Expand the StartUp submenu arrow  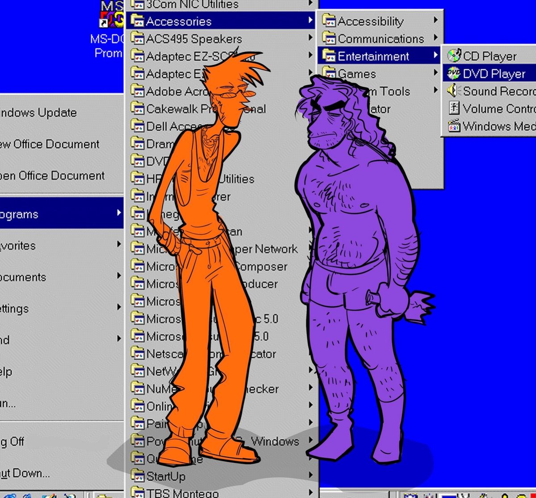tap(310, 475)
